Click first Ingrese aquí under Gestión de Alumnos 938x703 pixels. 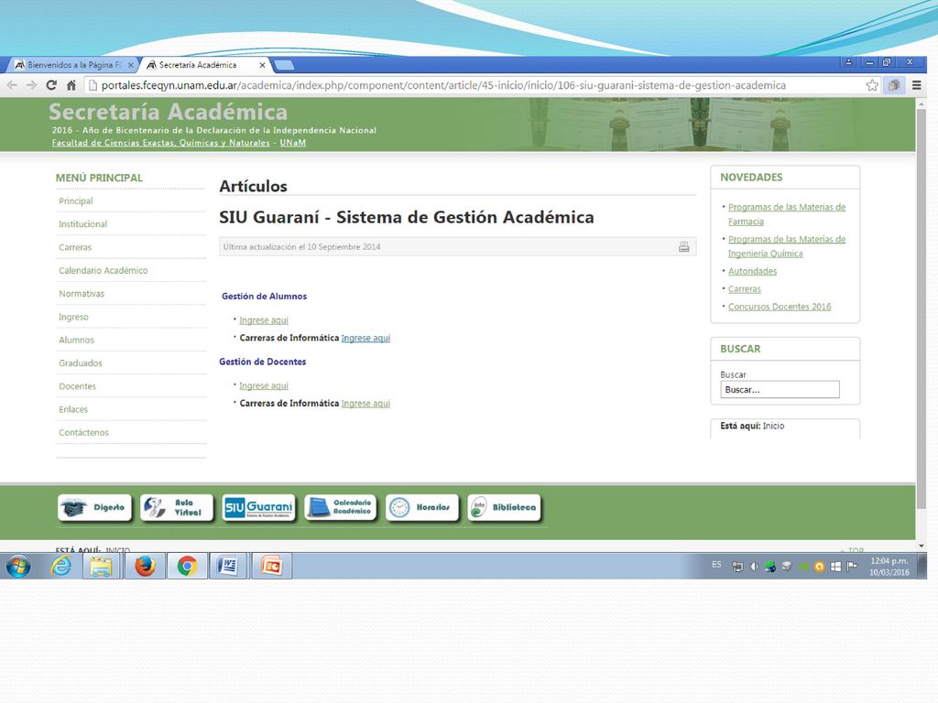264,320
